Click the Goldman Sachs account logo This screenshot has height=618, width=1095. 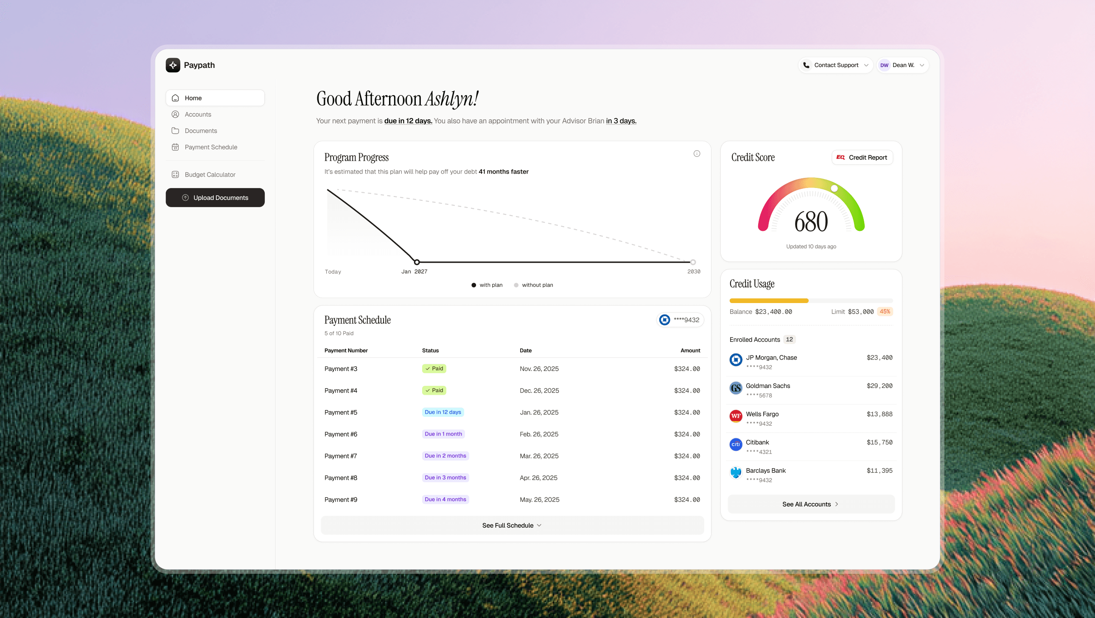736,388
